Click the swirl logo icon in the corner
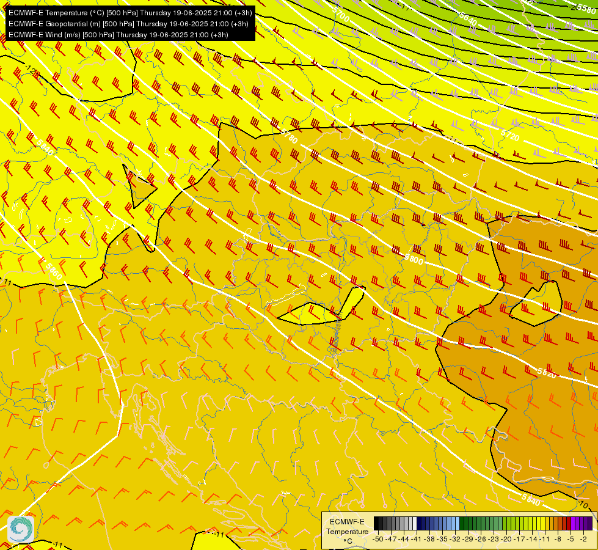Image resolution: width=598 pixels, height=550 pixels. tap(21, 529)
